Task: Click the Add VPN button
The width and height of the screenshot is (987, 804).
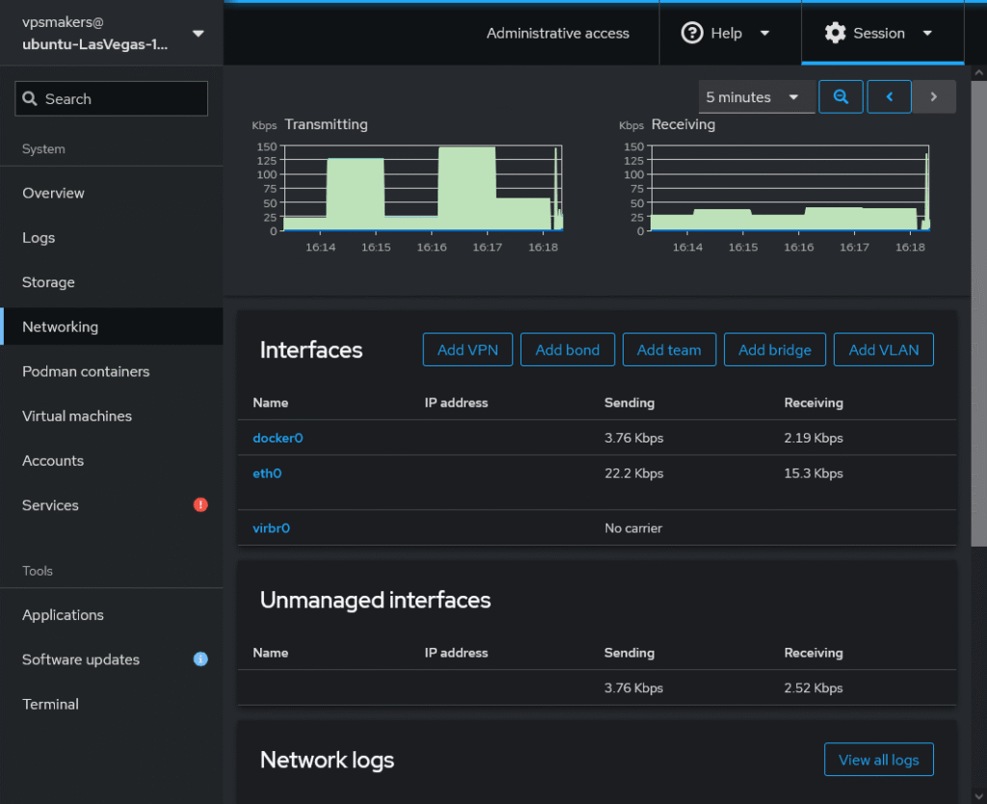Action: point(467,350)
